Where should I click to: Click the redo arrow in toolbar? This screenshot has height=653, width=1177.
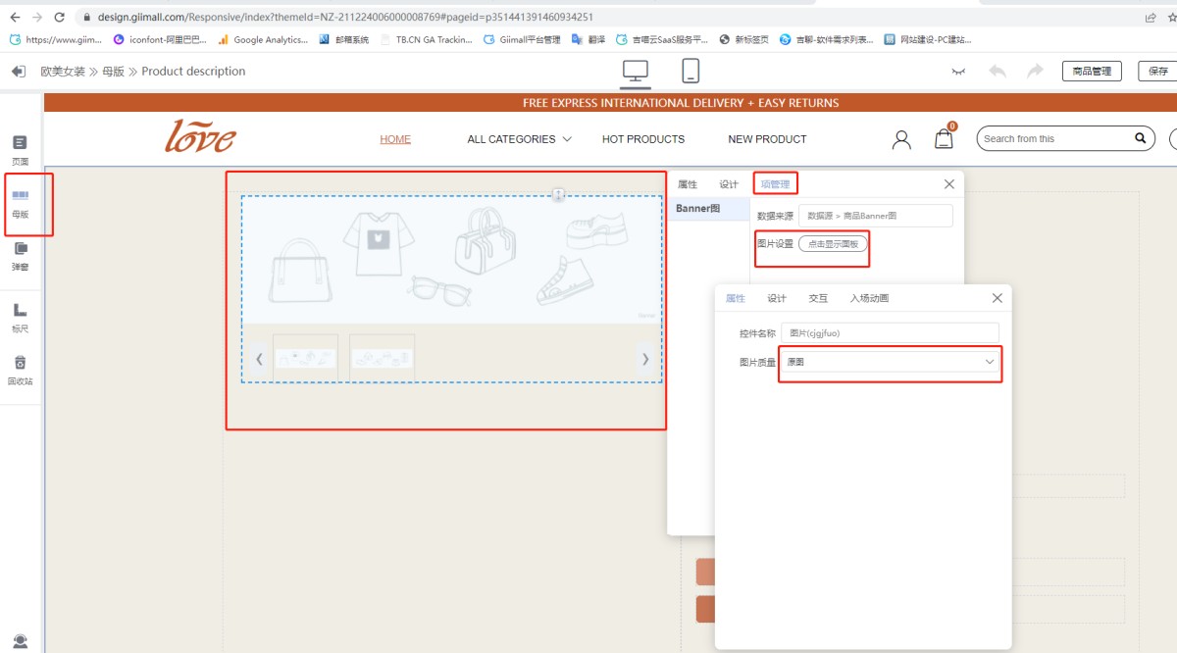point(1035,72)
